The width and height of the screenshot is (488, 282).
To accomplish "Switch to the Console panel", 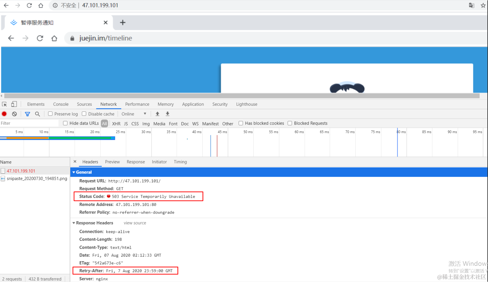I will pyautogui.click(x=61, y=104).
